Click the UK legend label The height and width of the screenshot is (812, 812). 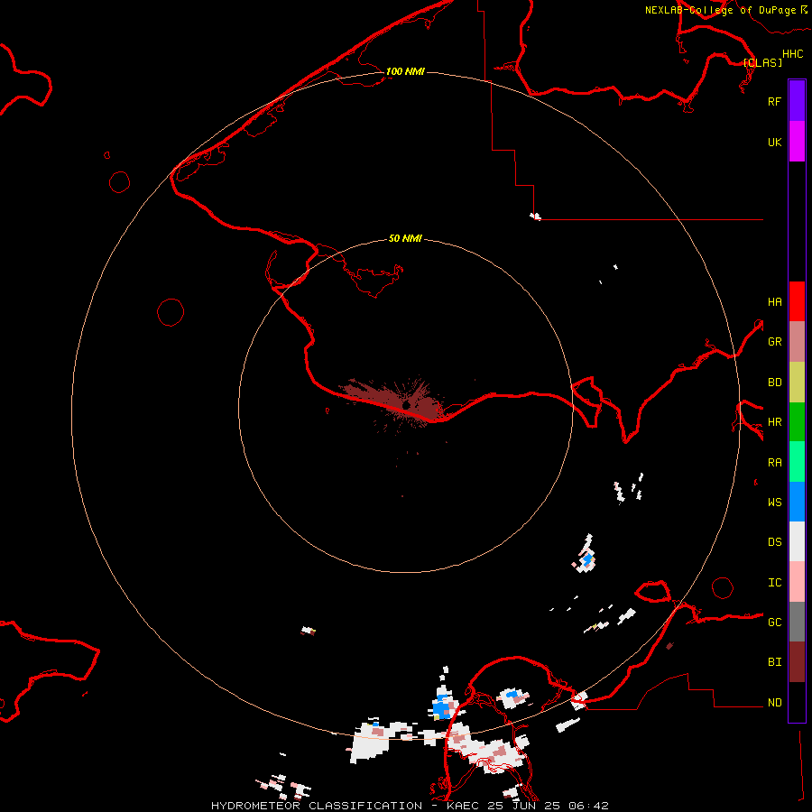[x=774, y=142]
